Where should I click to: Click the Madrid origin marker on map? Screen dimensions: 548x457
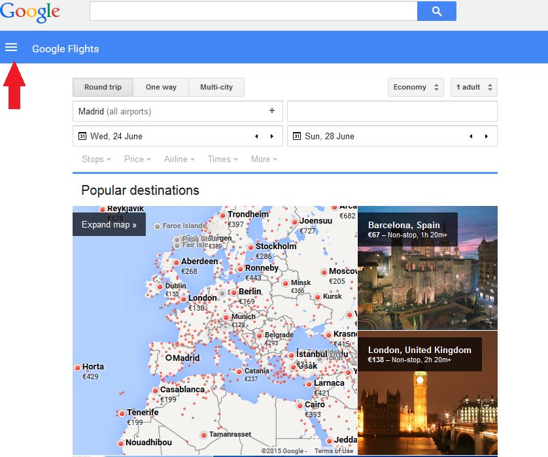[169, 358]
